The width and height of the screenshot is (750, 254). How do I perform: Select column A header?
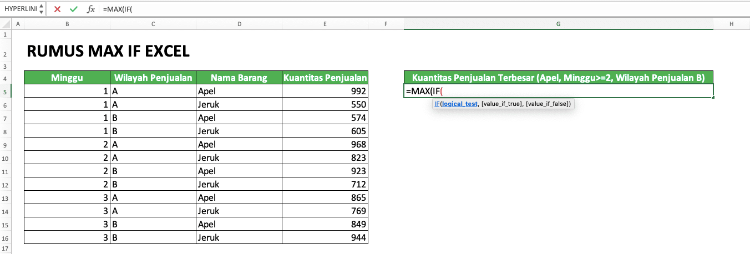[x=18, y=24]
